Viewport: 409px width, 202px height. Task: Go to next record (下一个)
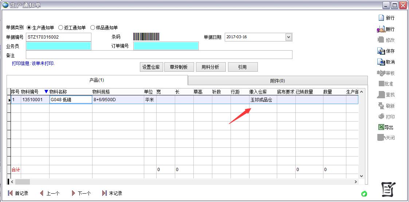tap(73, 193)
